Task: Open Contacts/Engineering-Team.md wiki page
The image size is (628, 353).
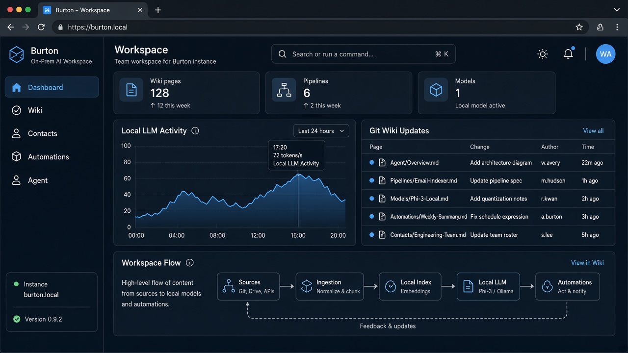Action: click(428, 235)
